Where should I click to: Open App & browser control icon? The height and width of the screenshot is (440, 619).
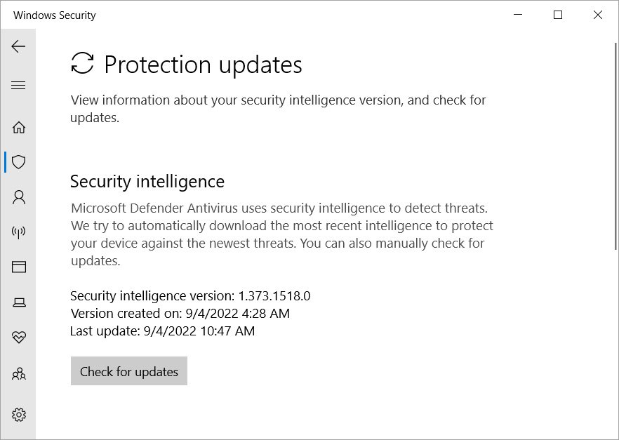pyautogui.click(x=19, y=267)
